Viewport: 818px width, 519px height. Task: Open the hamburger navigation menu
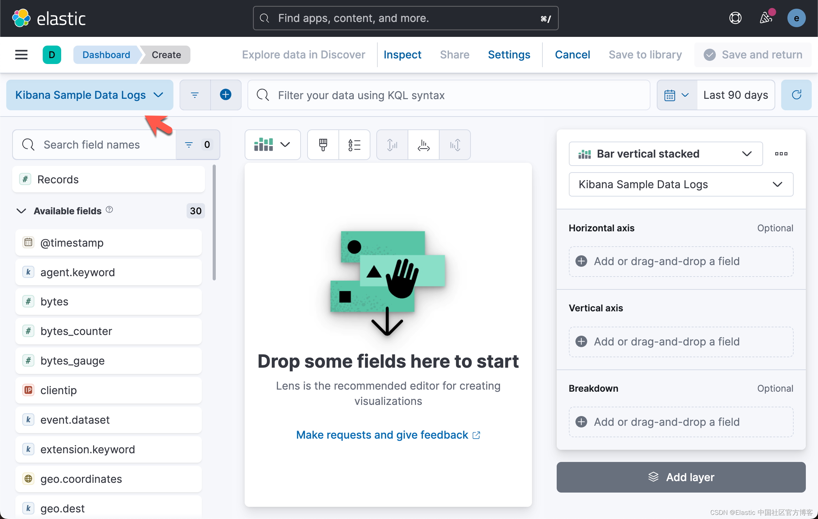(21, 55)
